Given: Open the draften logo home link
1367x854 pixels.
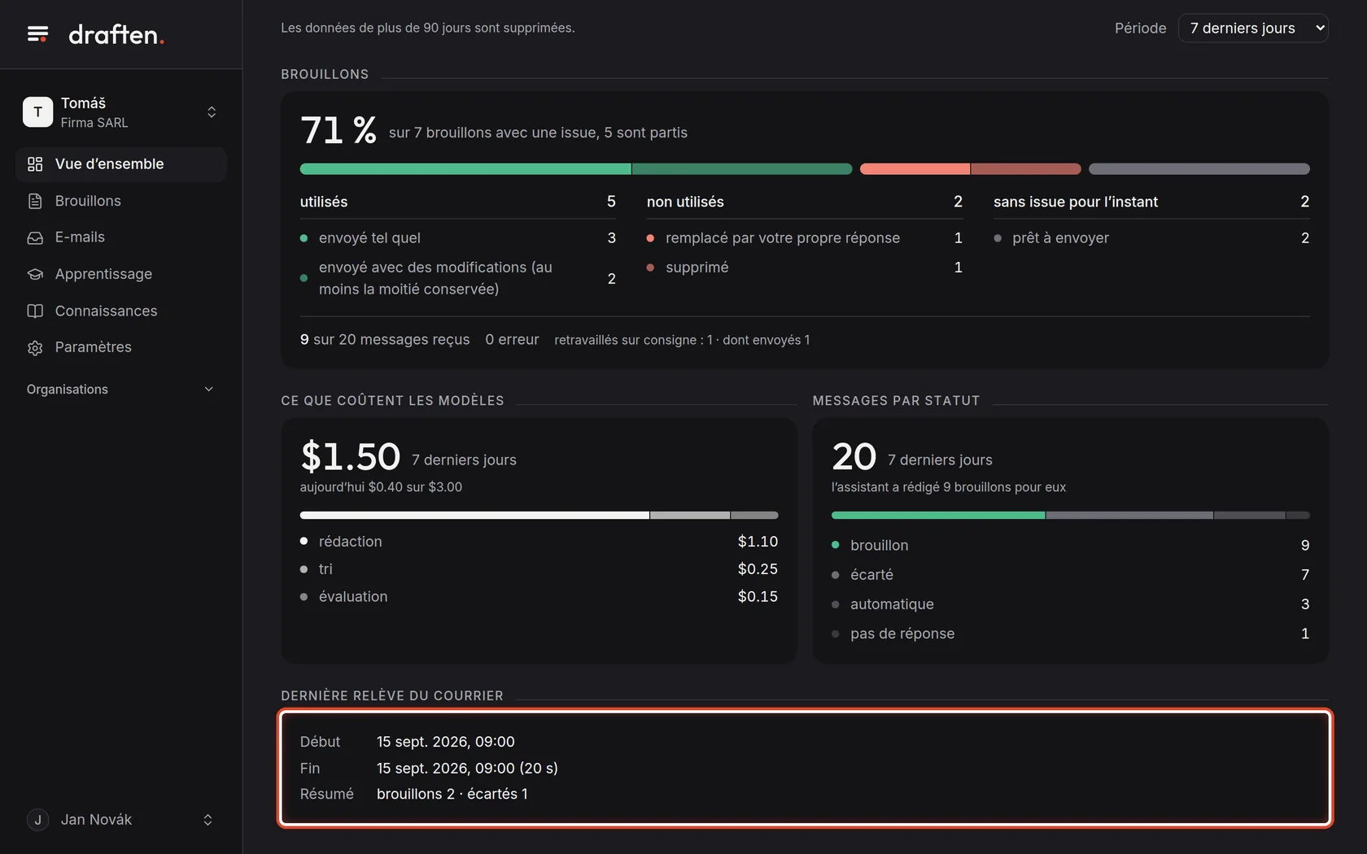Looking at the screenshot, I should point(116,34).
